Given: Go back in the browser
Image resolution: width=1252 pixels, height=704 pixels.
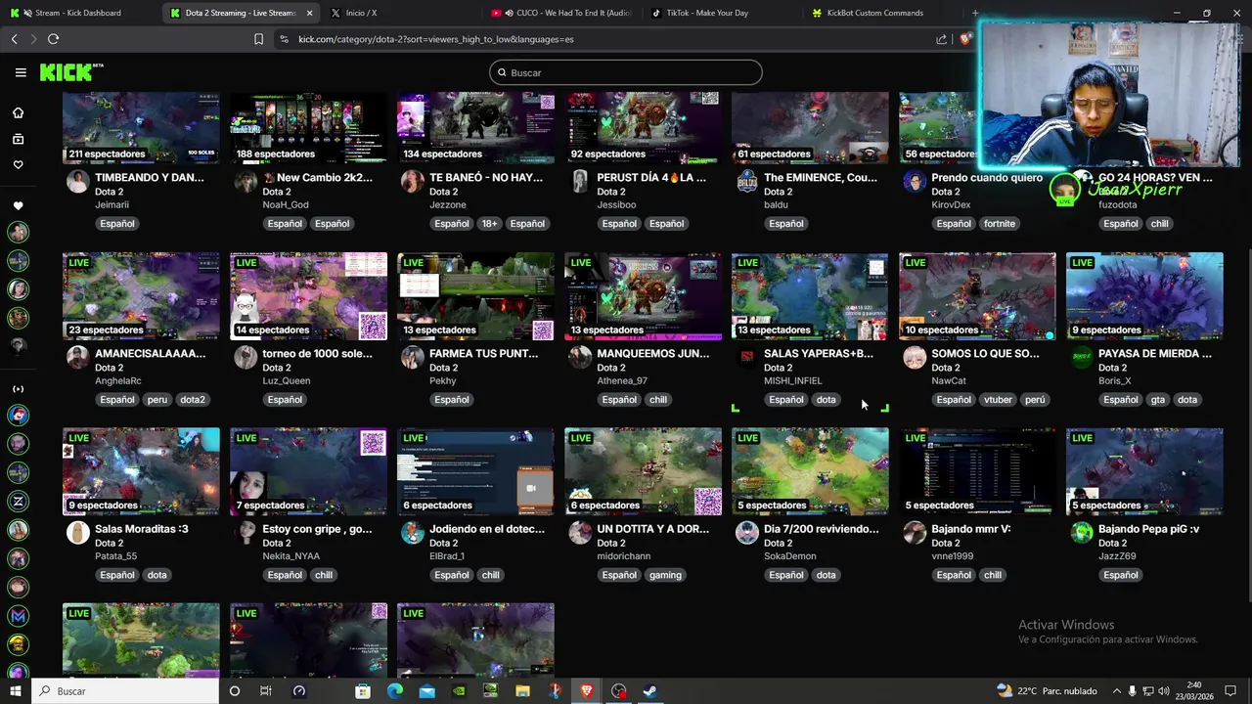Looking at the screenshot, I should pos(14,39).
